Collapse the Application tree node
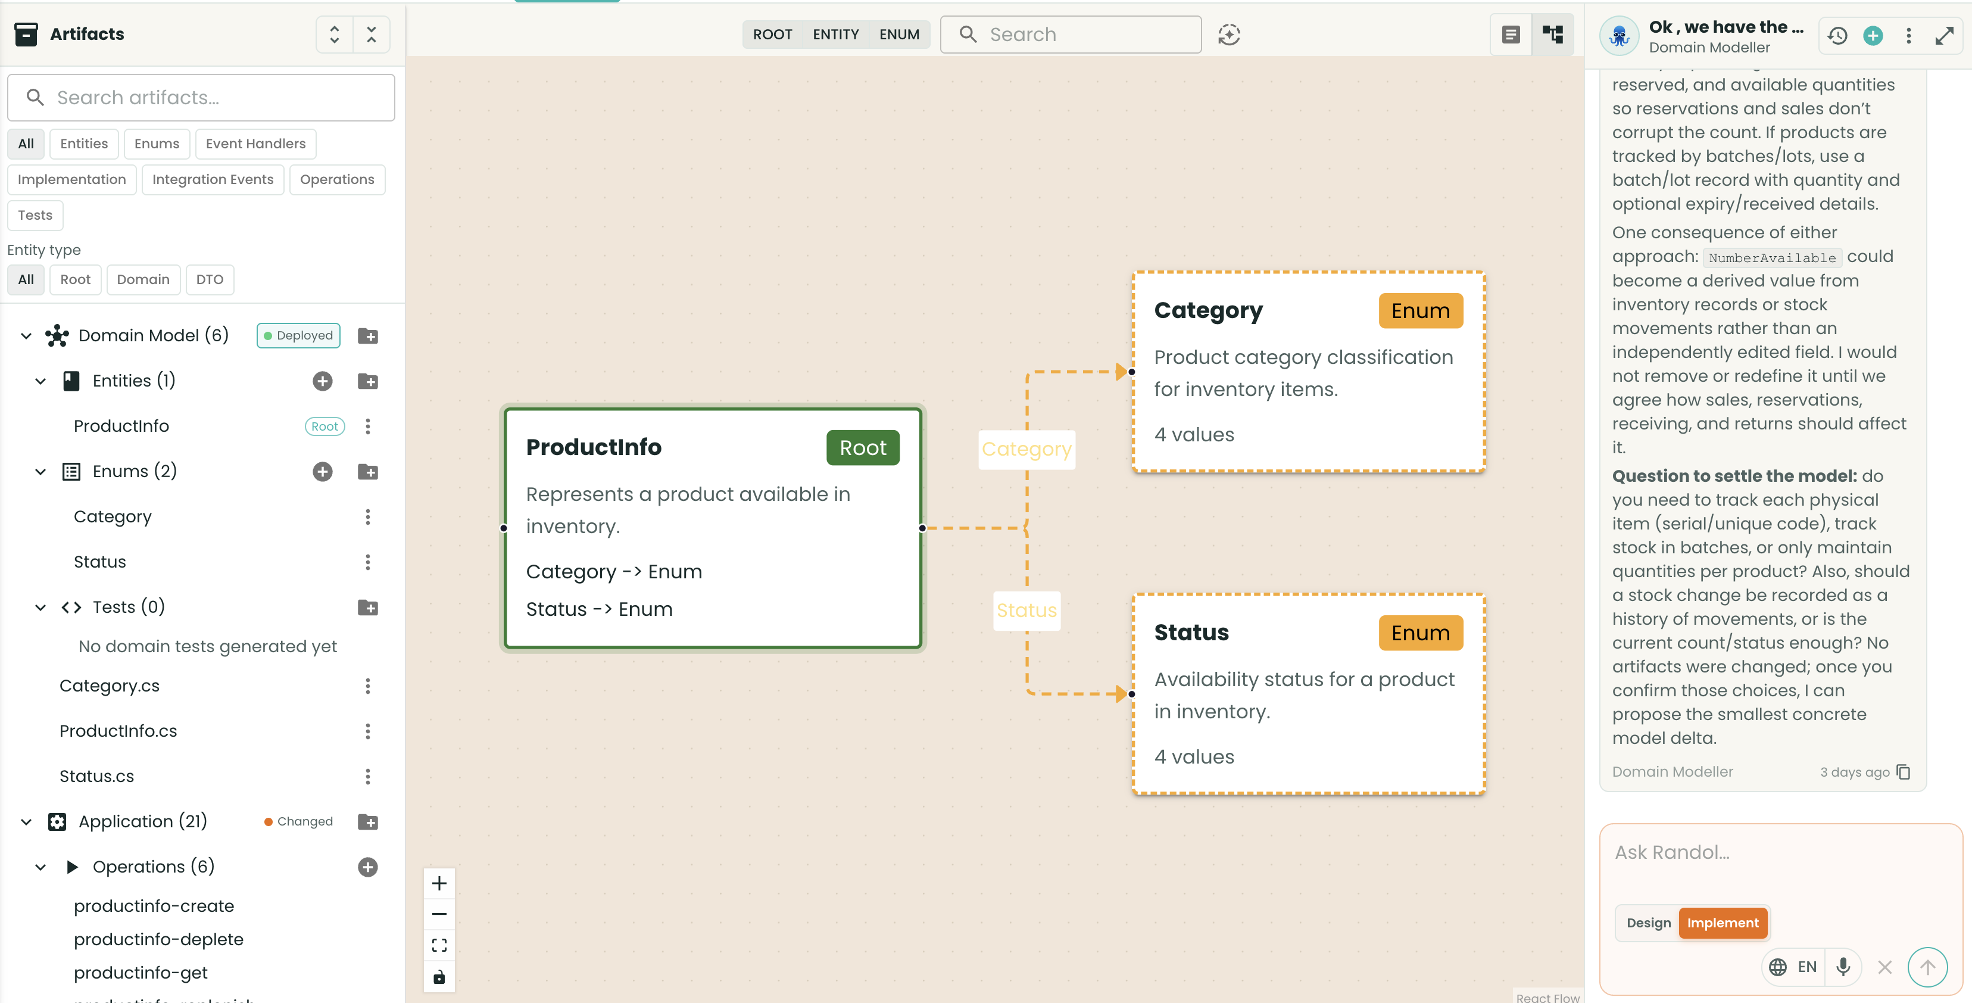 (26, 821)
